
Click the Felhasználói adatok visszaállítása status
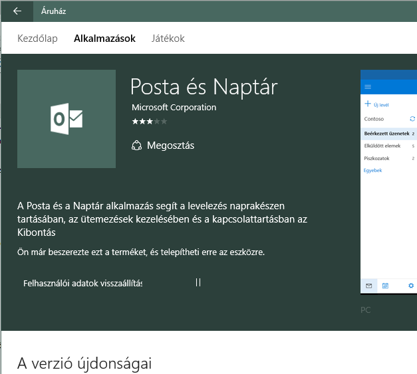(x=82, y=283)
